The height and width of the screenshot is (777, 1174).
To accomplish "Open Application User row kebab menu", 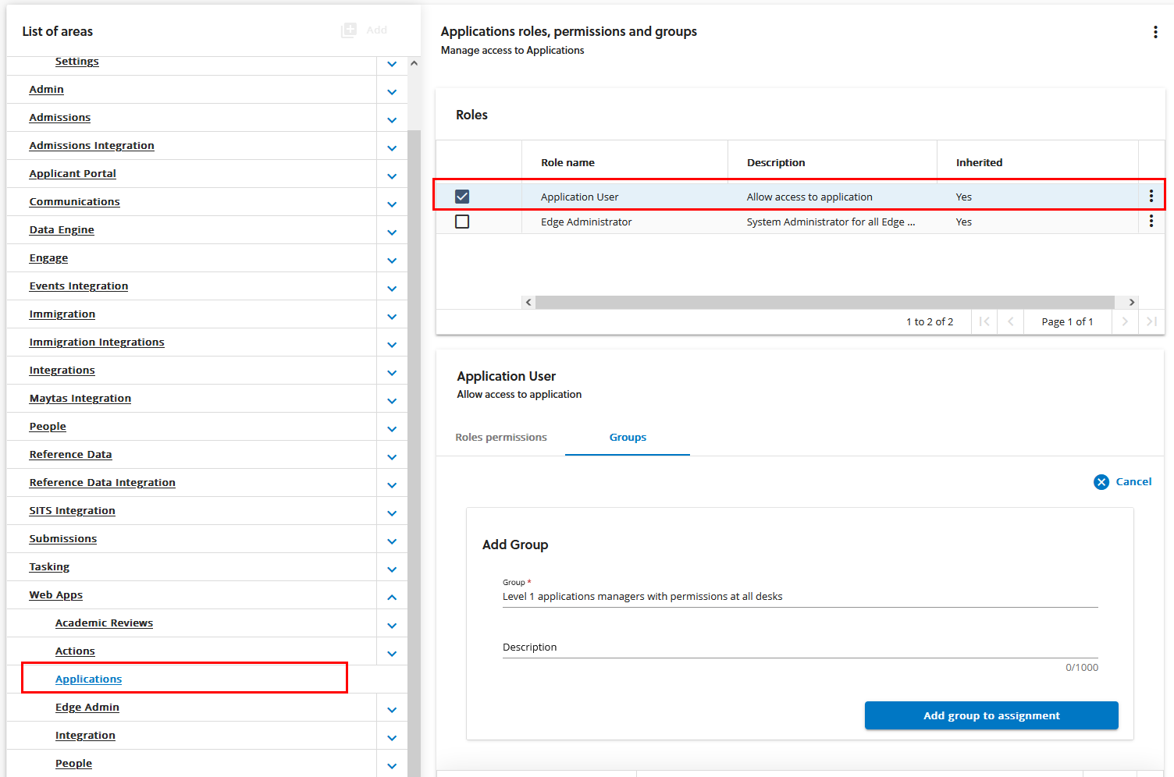I will [1151, 197].
